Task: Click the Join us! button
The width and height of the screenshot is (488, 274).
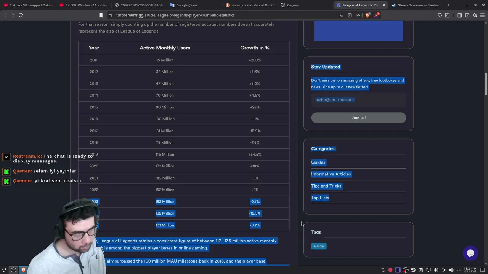Action: [358, 118]
